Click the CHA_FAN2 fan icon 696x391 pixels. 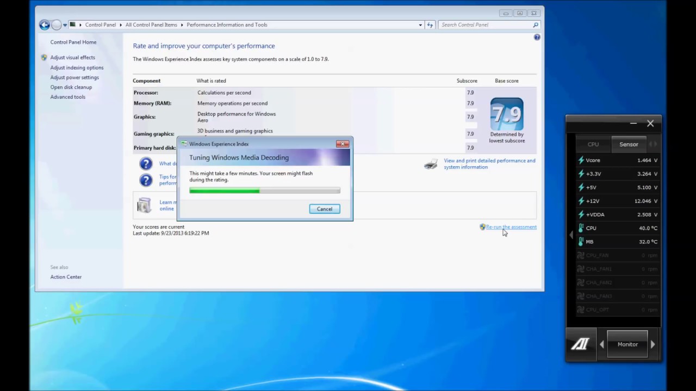click(x=581, y=282)
